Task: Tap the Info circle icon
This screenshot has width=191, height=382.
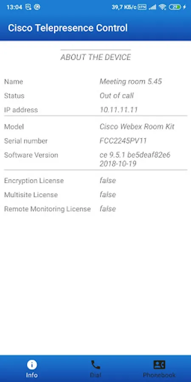Action: pos(32,365)
